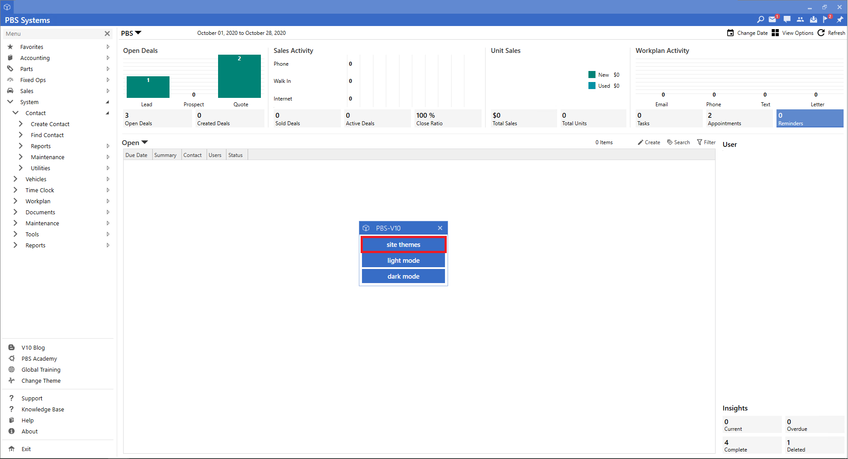Viewport: 848px width, 459px height.
Task: Click the Fixed Ops gauge icon
Action: click(10, 80)
